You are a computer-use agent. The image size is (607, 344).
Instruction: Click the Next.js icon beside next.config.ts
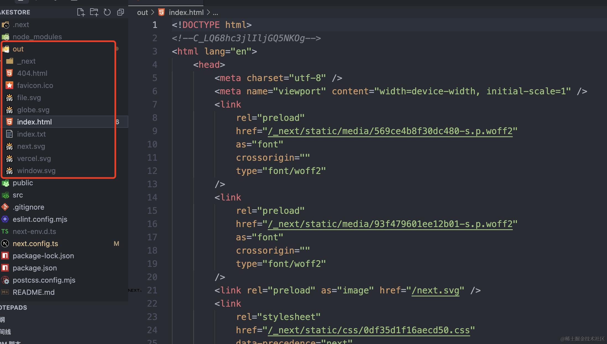pos(5,244)
